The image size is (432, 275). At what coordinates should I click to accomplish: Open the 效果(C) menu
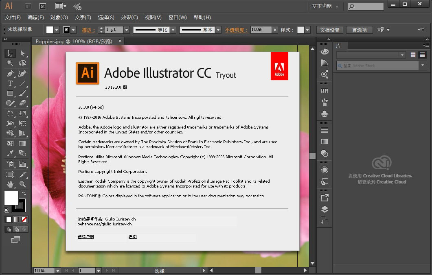pos(129,17)
